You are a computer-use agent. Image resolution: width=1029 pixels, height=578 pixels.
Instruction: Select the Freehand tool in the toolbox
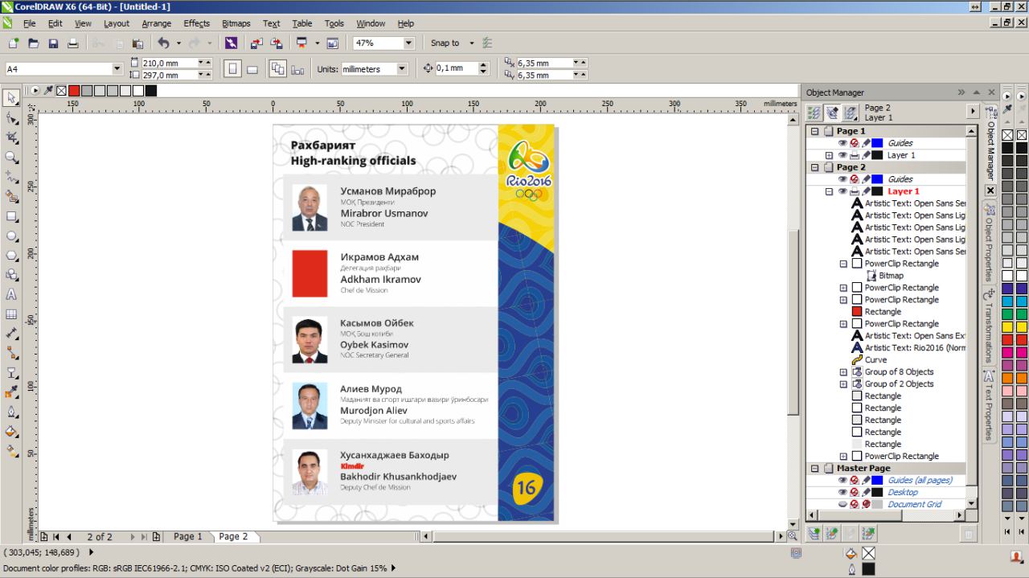tap(11, 177)
